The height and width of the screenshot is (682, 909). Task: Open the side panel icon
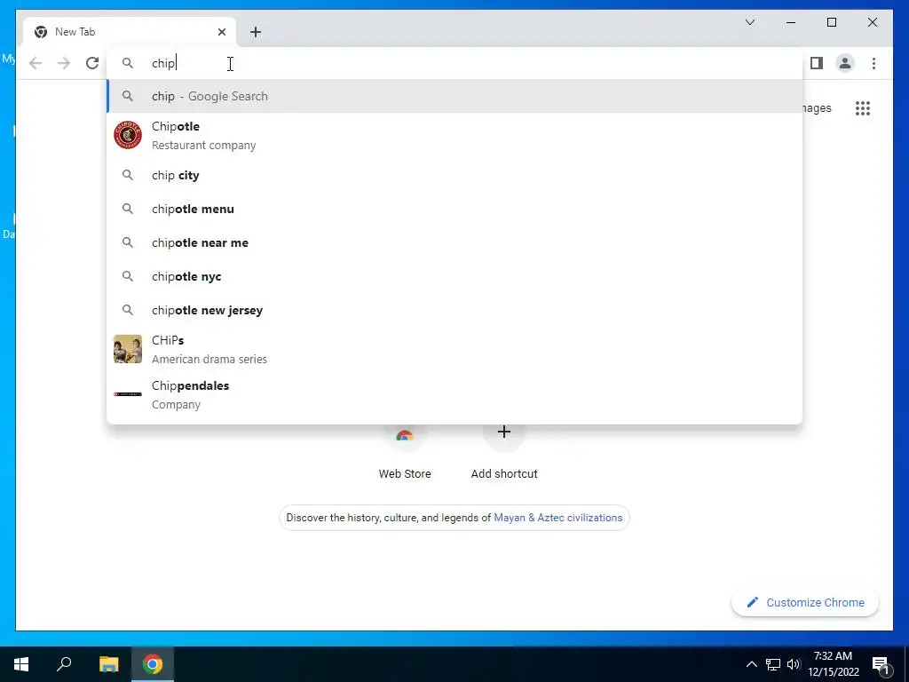click(817, 63)
